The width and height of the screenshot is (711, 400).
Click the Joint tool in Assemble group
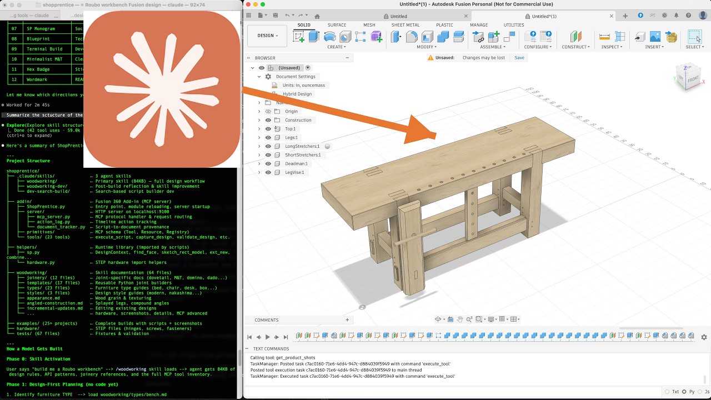coord(509,37)
